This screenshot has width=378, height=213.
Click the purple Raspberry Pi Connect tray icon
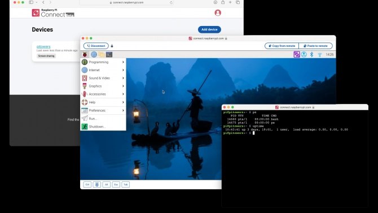(x=297, y=54)
